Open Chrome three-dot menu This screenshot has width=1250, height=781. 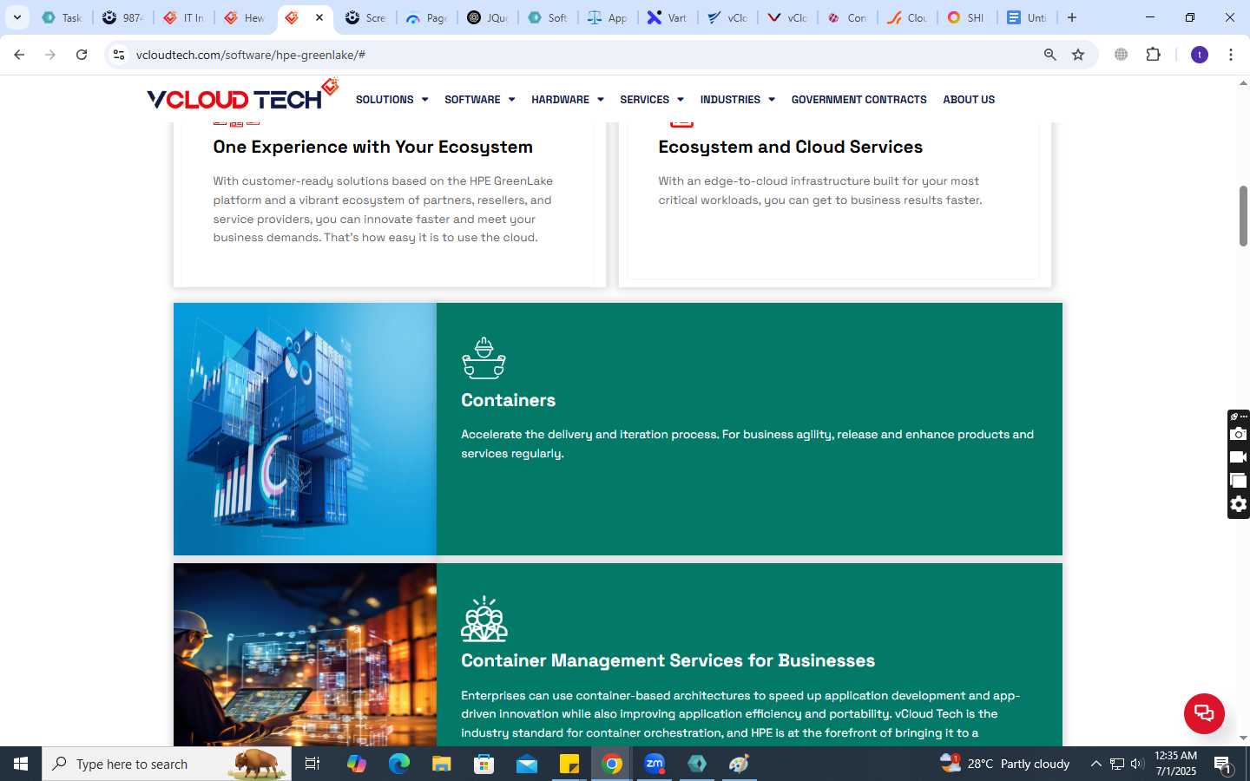click(1231, 55)
